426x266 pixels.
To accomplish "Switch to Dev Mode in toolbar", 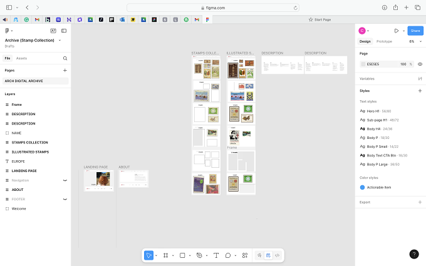I will pyautogui.click(x=277, y=255).
